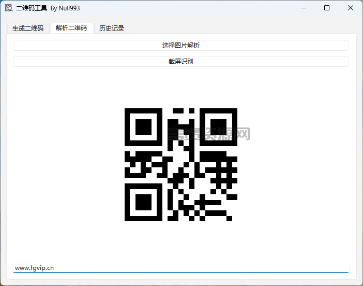Click the 二维码工具 title label
Viewport: 363px width, 286px height.
(x=32, y=8)
